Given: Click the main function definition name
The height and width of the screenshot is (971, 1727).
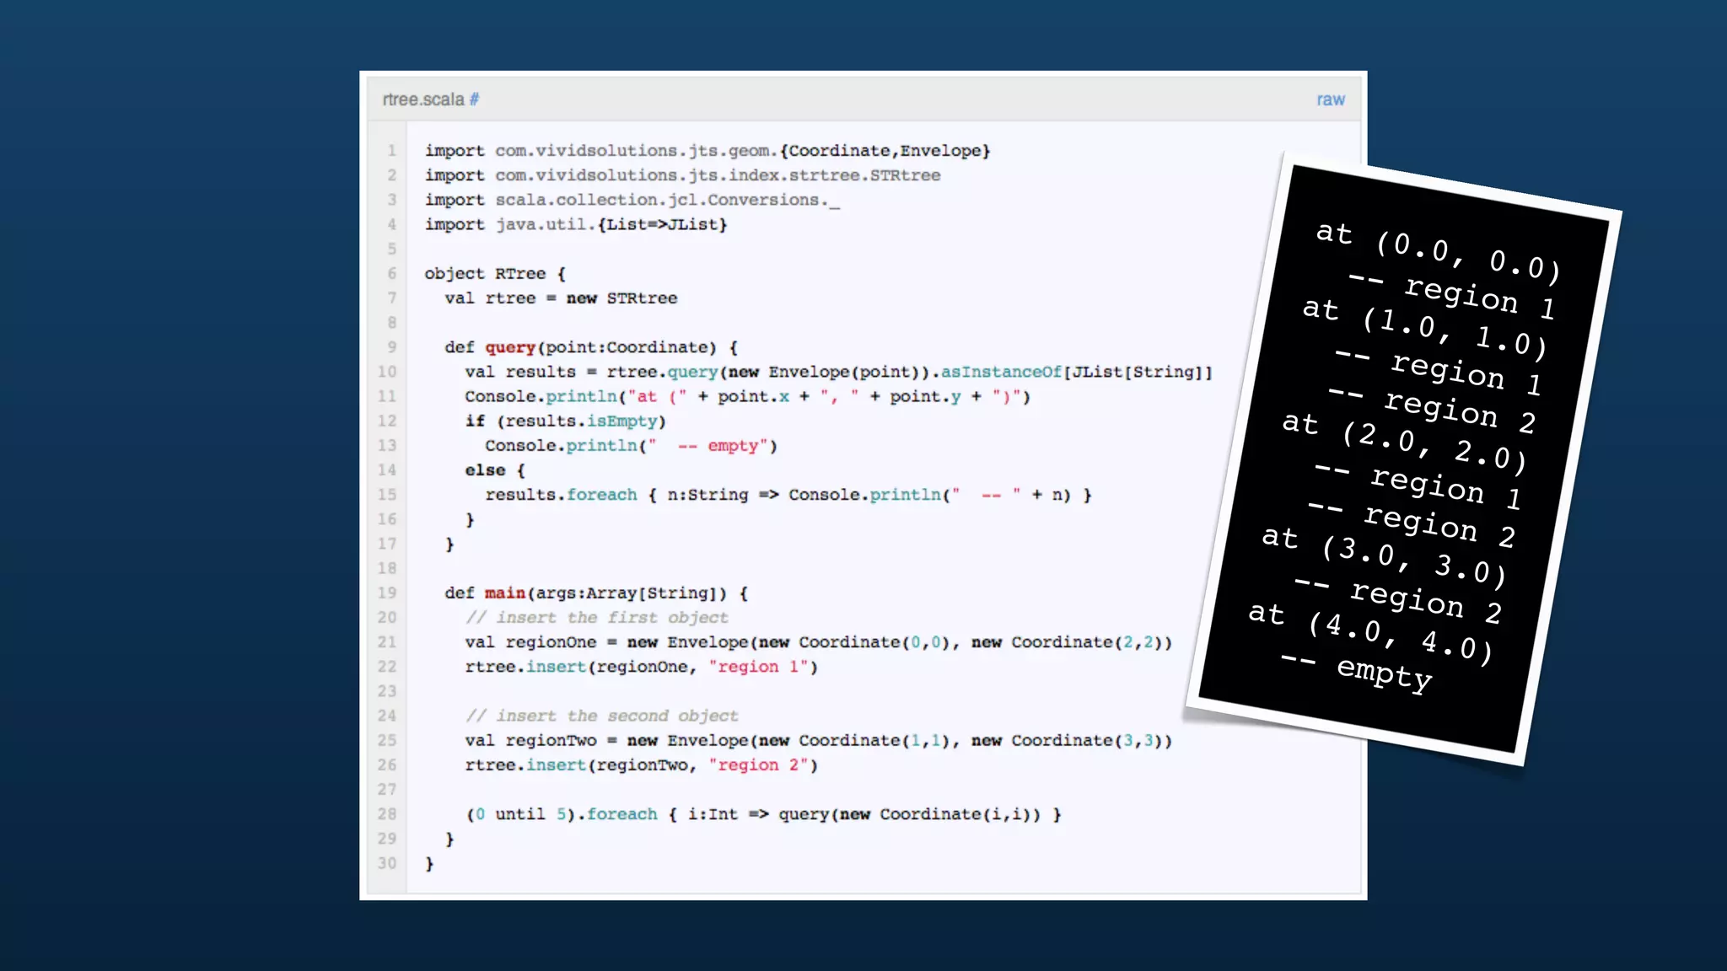Looking at the screenshot, I should pos(504,593).
